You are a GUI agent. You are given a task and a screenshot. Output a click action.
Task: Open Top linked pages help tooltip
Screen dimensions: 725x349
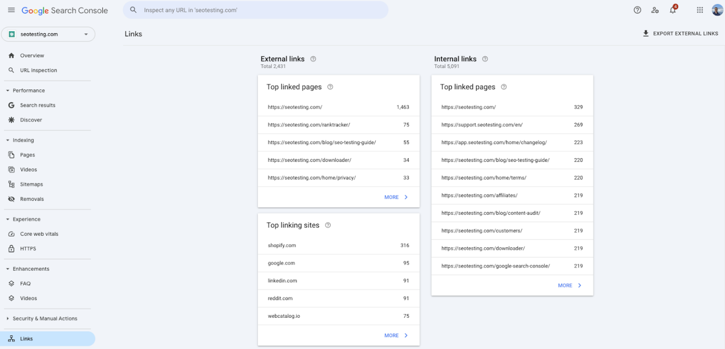(330, 87)
